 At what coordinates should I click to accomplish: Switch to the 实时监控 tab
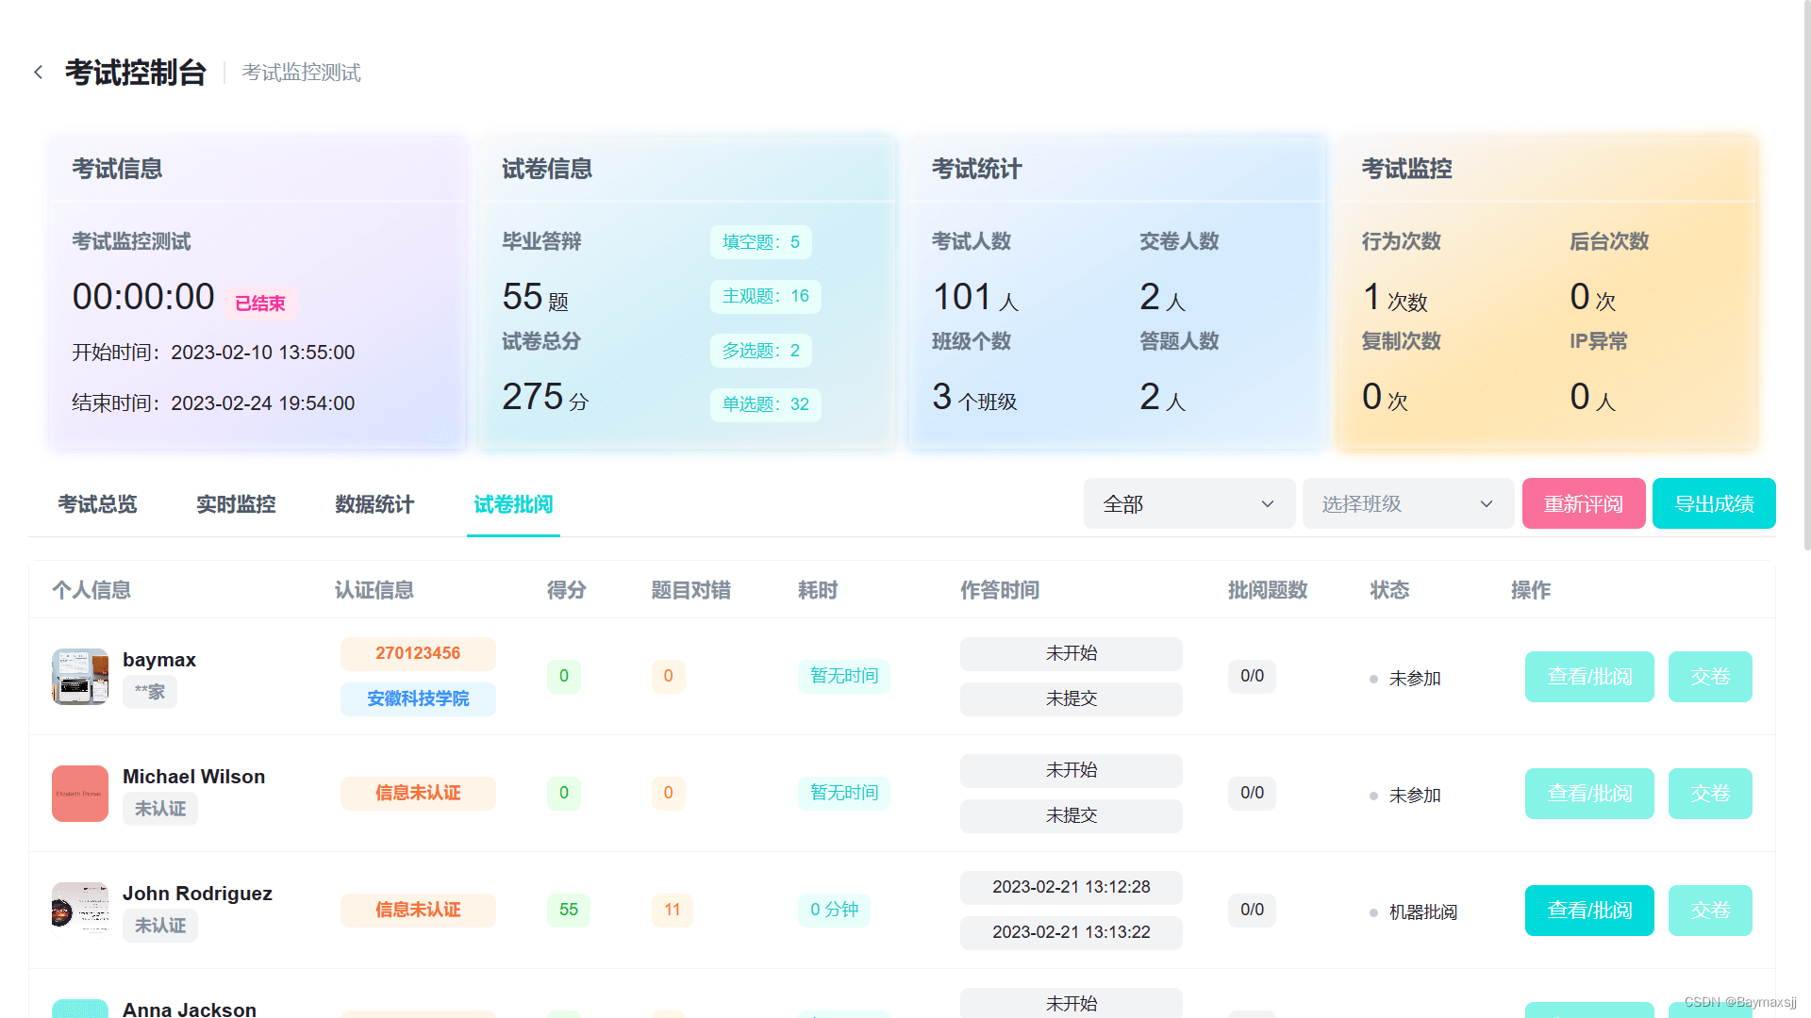tap(235, 504)
